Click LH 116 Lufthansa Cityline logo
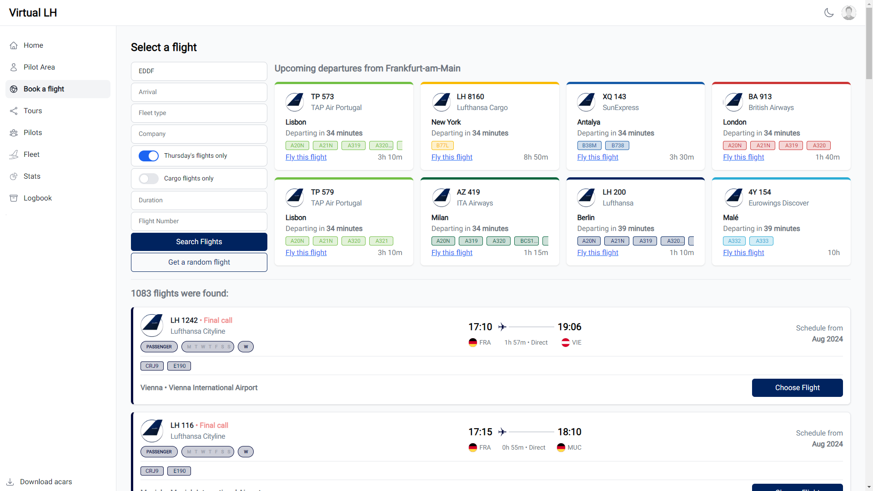873x491 pixels. (152, 431)
